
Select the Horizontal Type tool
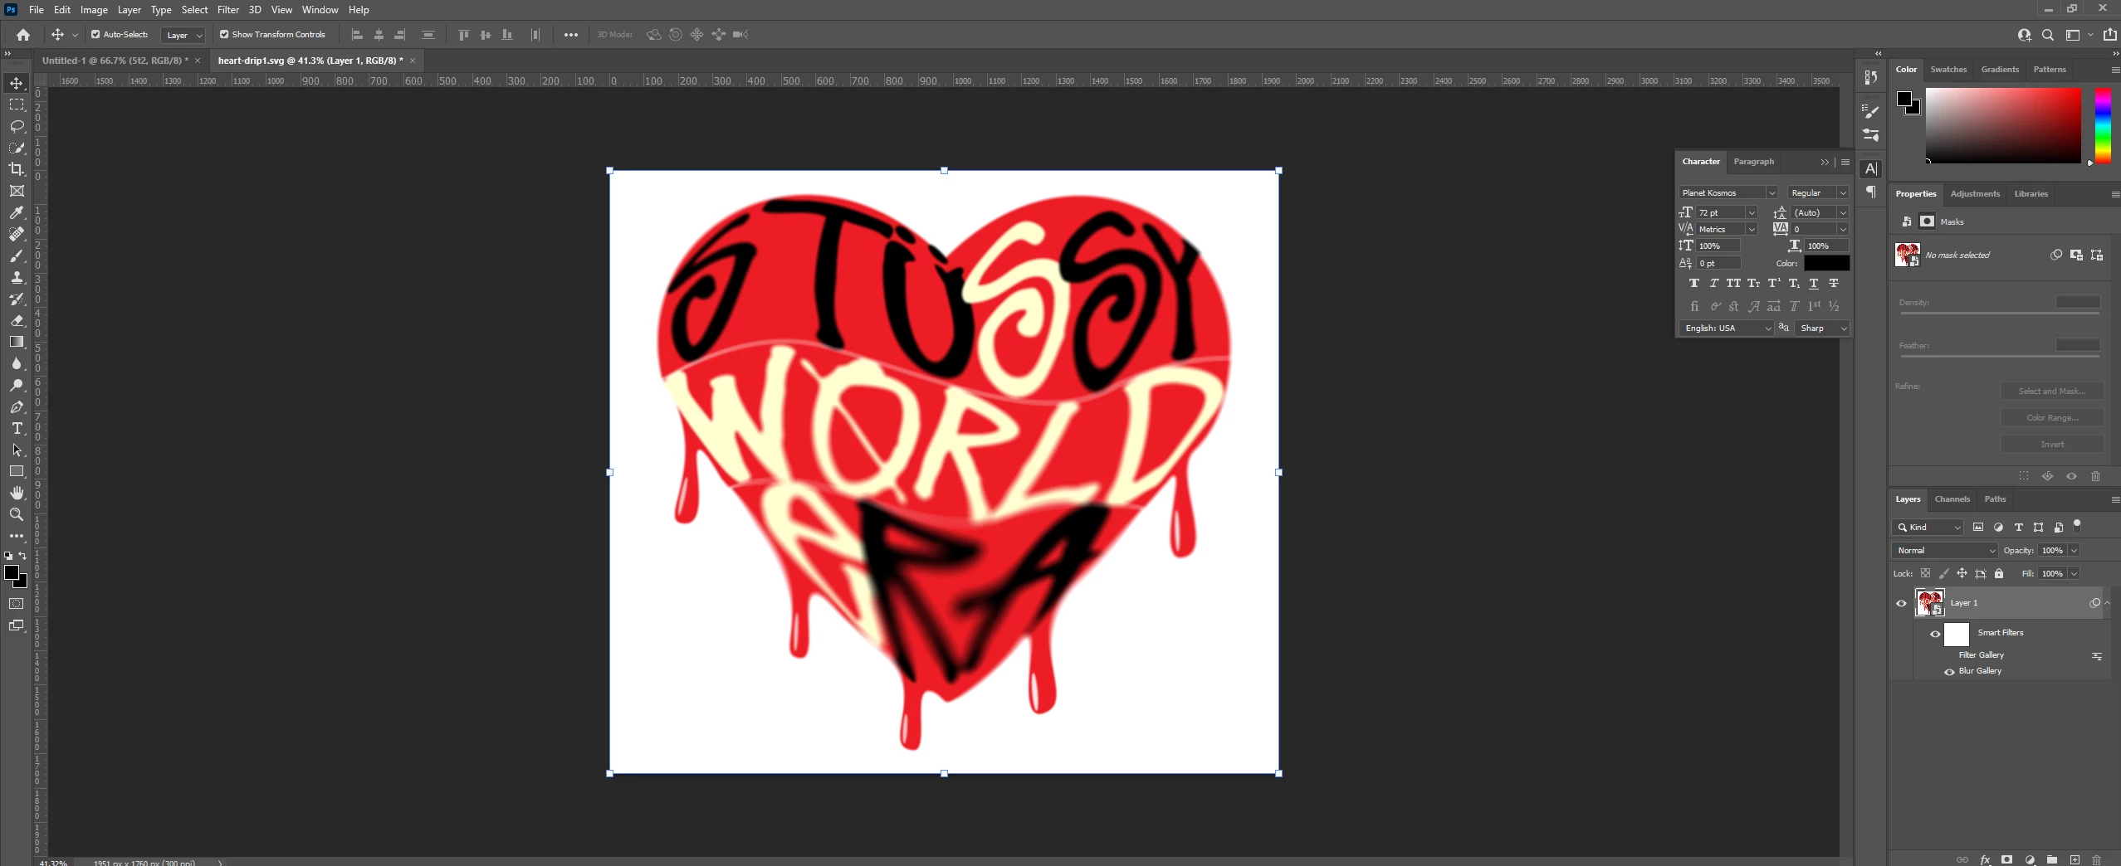pyautogui.click(x=17, y=428)
